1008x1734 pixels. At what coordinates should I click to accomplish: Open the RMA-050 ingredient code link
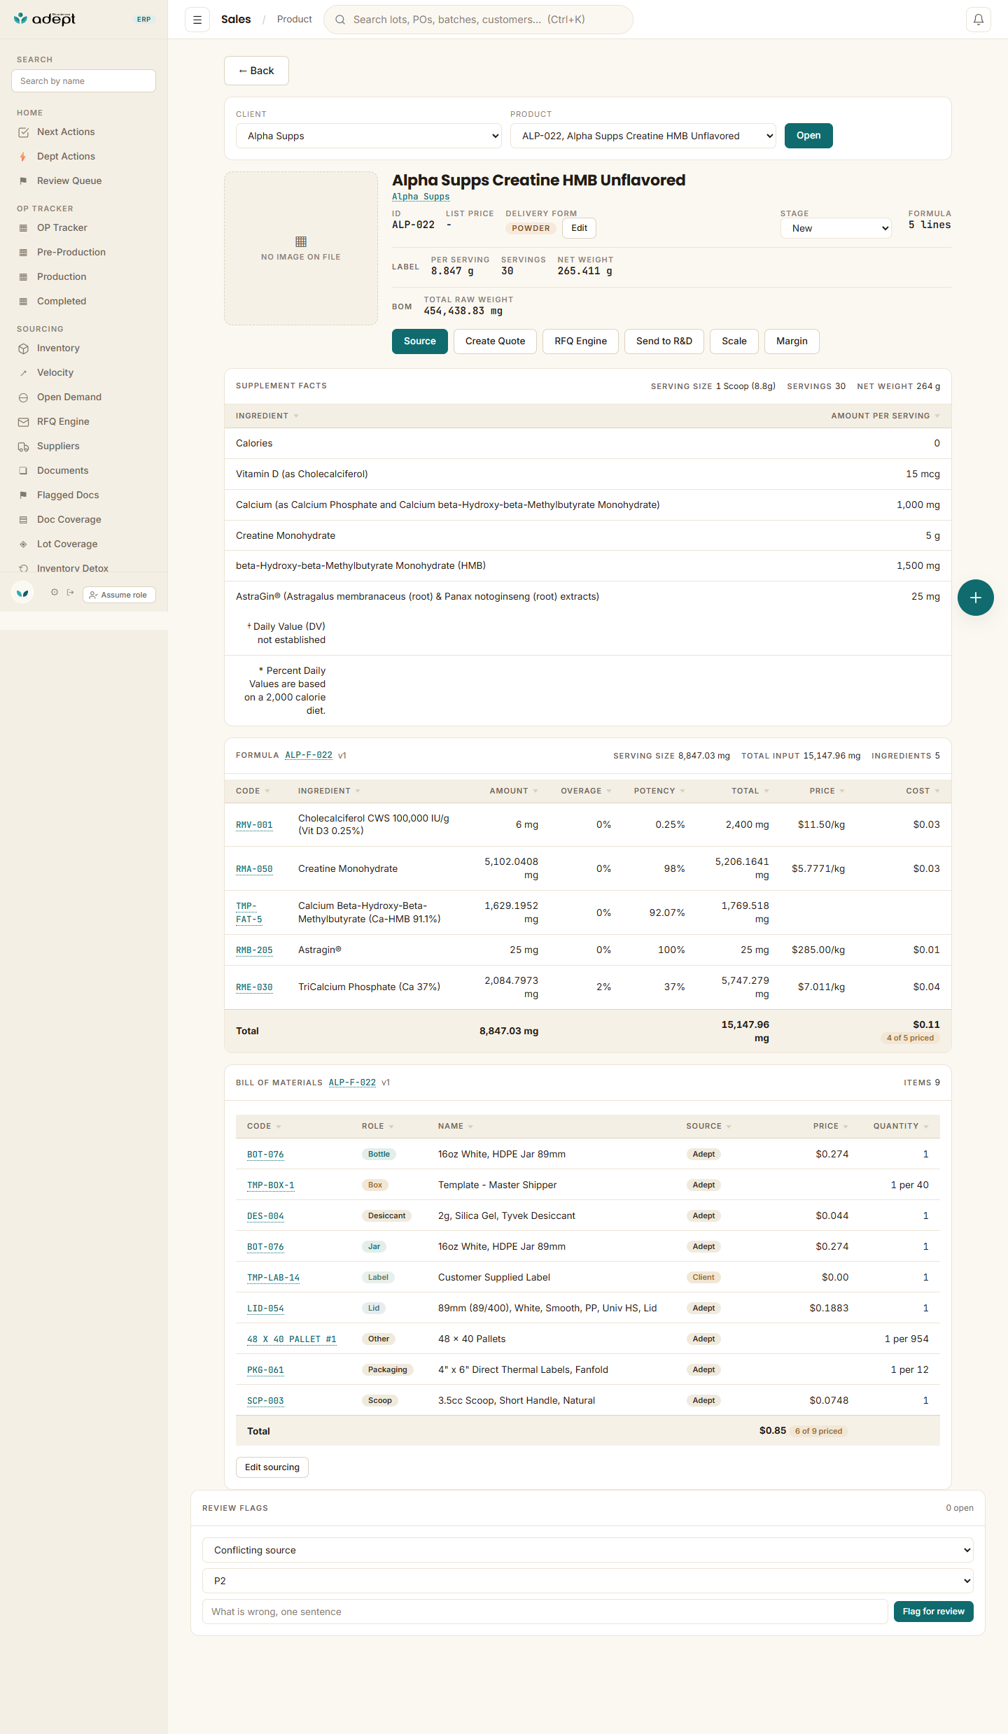(254, 869)
